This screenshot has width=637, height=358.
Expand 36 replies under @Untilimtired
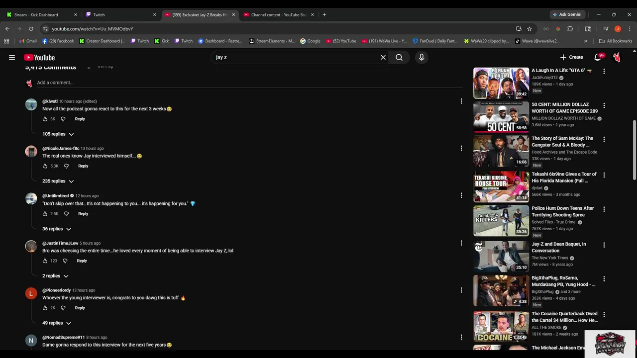pos(57,229)
